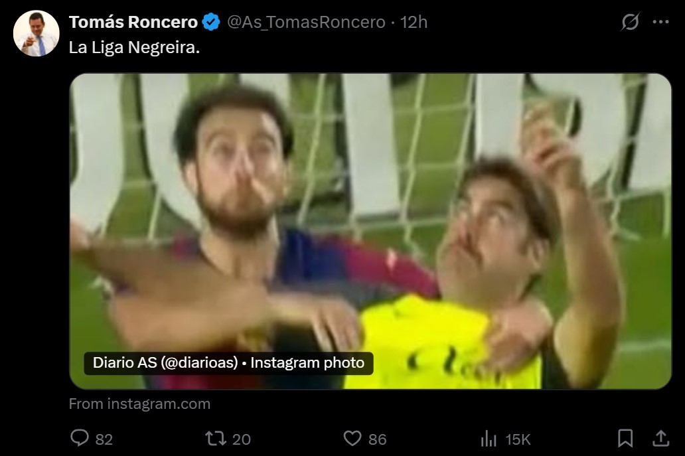Click the 82 replies count
685x456 pixels.
[x=104, y=439]
